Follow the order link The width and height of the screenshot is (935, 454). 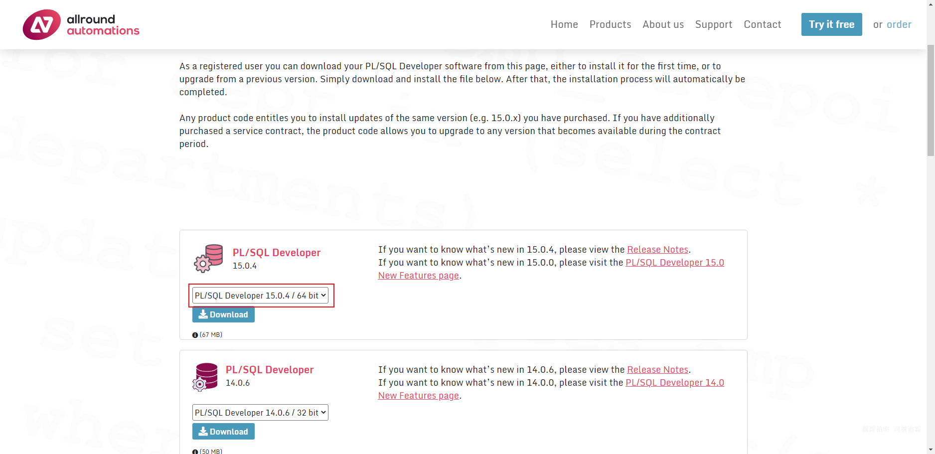coord(899,24)
